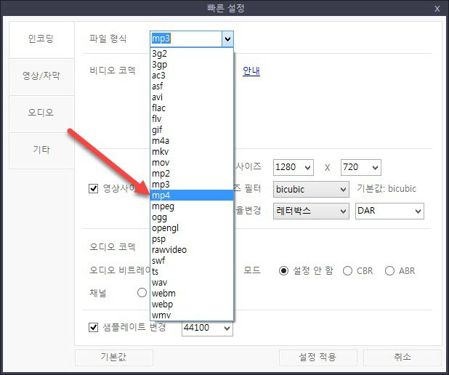Open the 안내 link
Viewport: 449px width, 375px height.
tap(251, 70)
